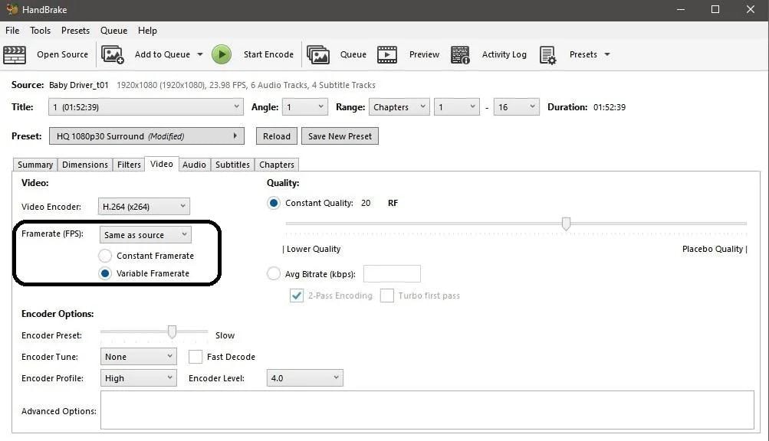Open the start chapter dropdown showing 1
This screenshot has height=441, width=769.
tap(457, 107)
